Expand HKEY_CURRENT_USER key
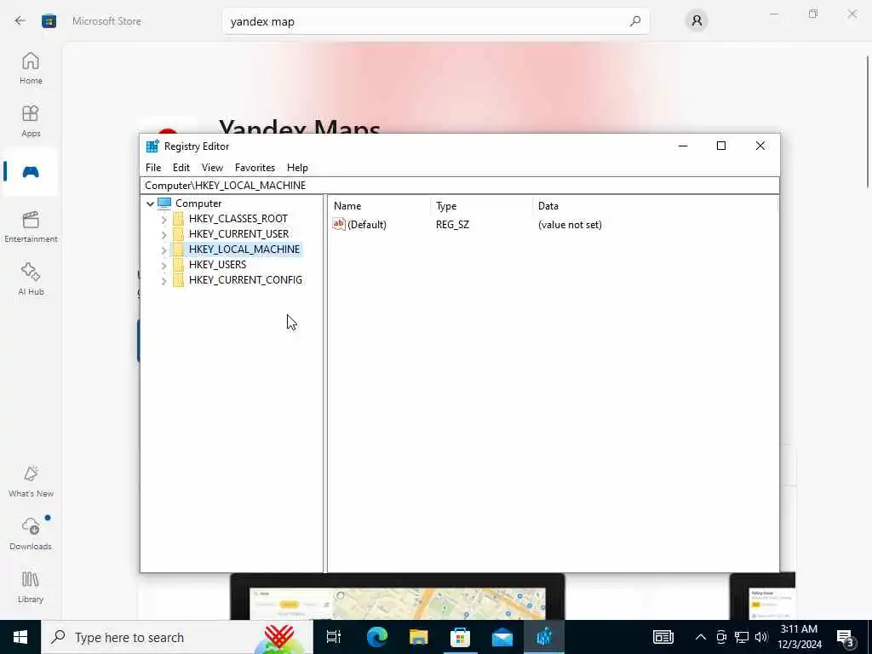The image size is (872, 654). click(163, 234)
